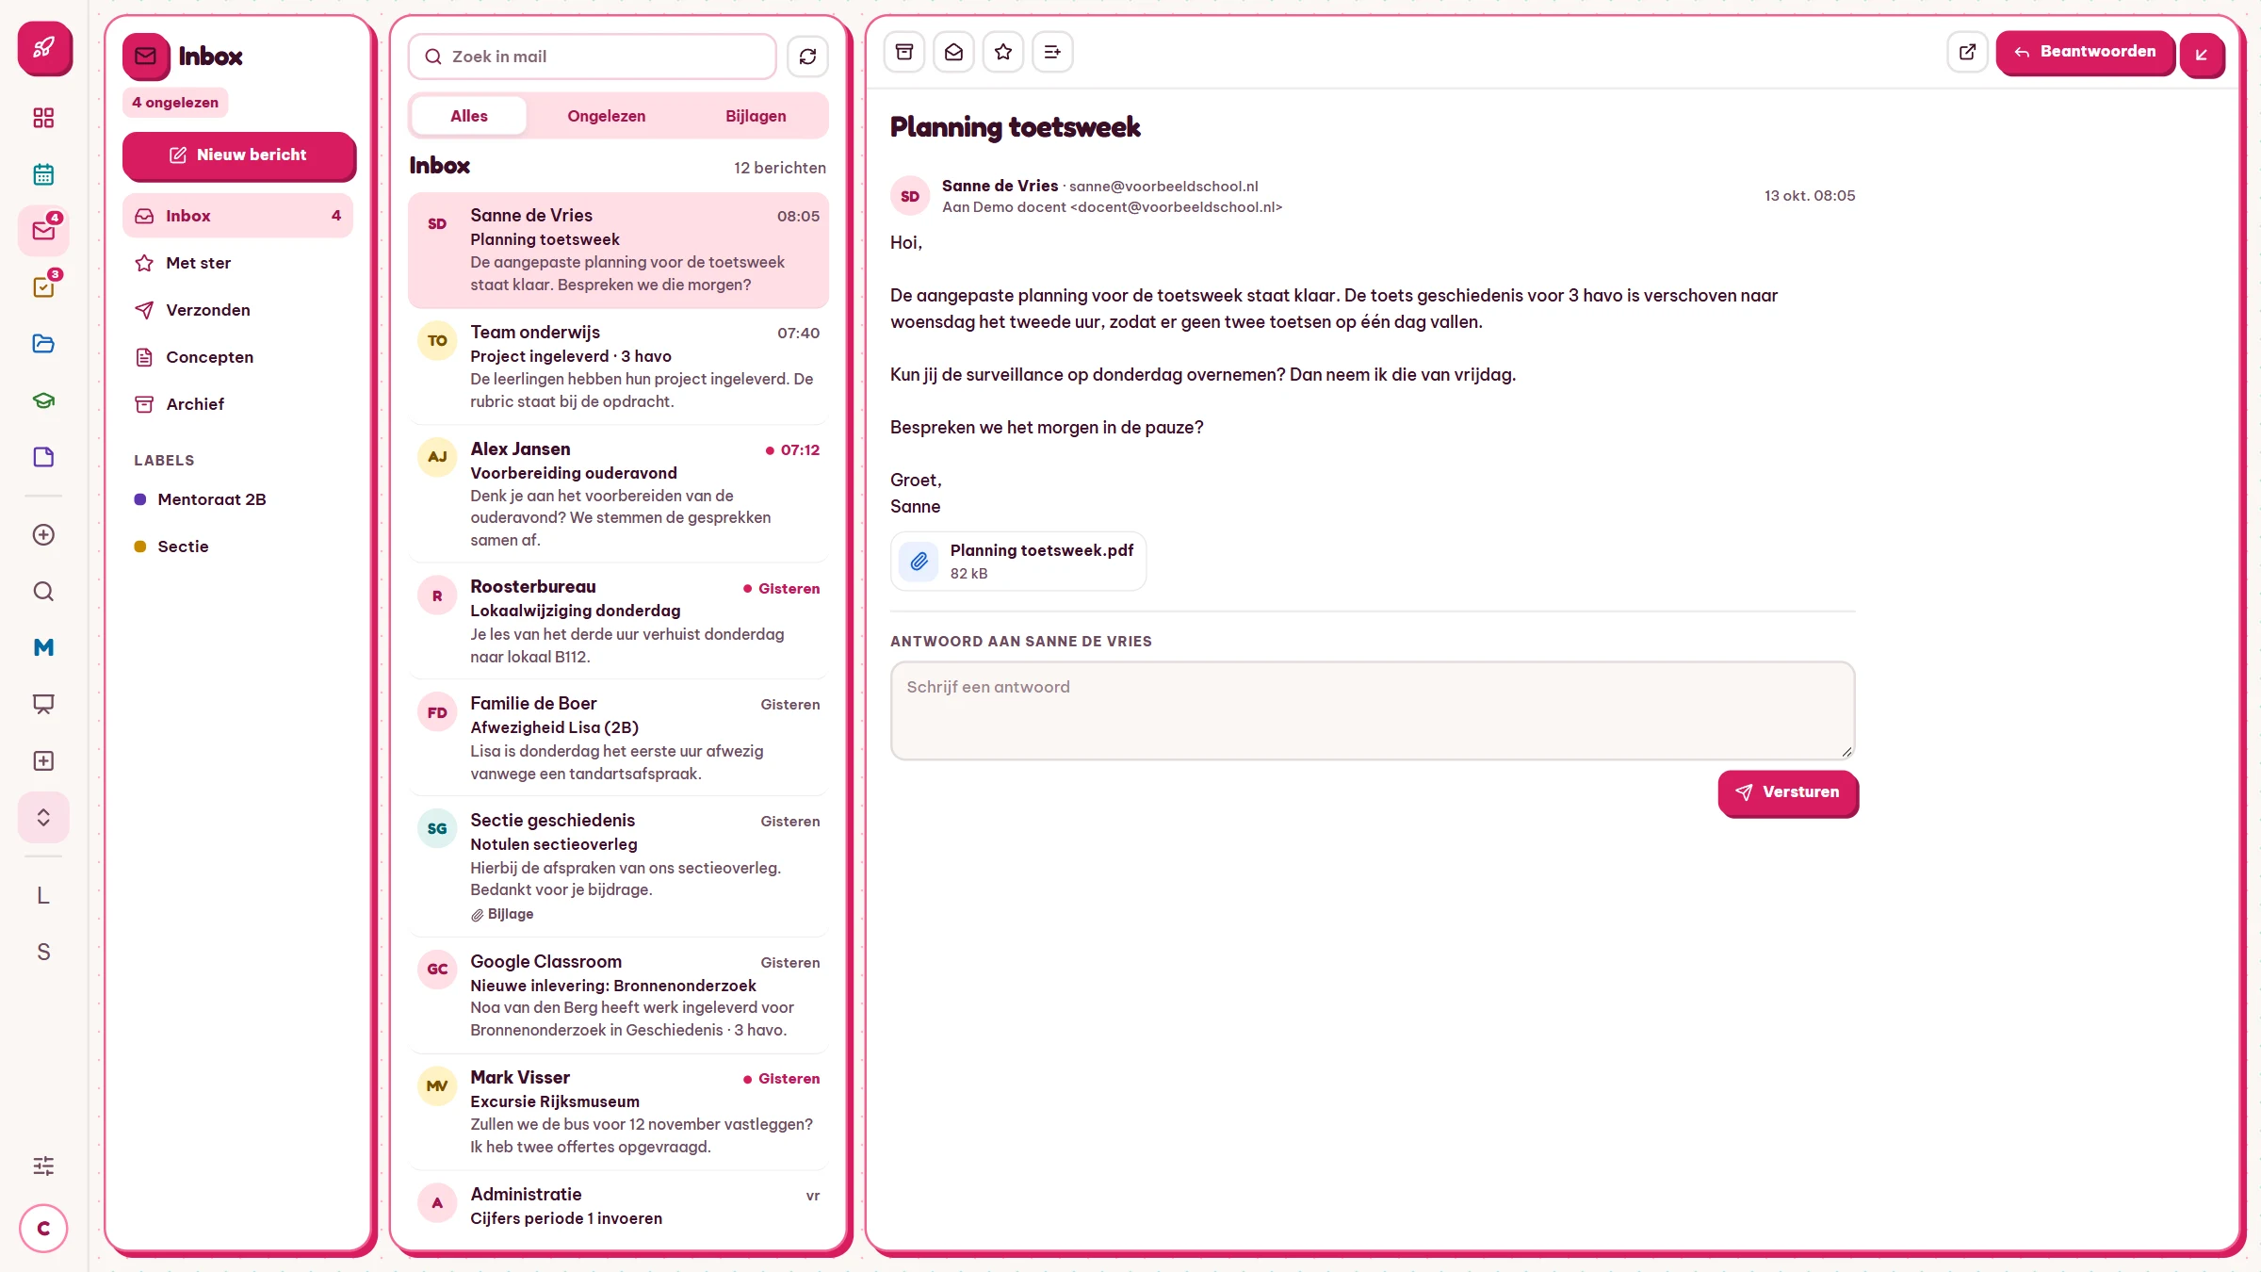Refresh the mail list
Image resolution: width=2261 pixels, height=1272 pixels.
pos(807,57)
